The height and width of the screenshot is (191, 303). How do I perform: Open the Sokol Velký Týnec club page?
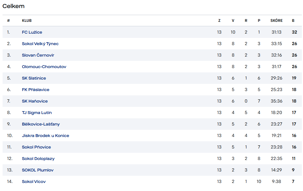pyautogui.click(x=40, y=44)
